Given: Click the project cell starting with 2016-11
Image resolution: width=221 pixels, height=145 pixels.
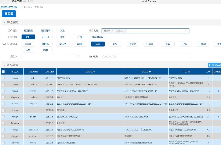Looking at the screenshot, I should [x=146, y=104].
